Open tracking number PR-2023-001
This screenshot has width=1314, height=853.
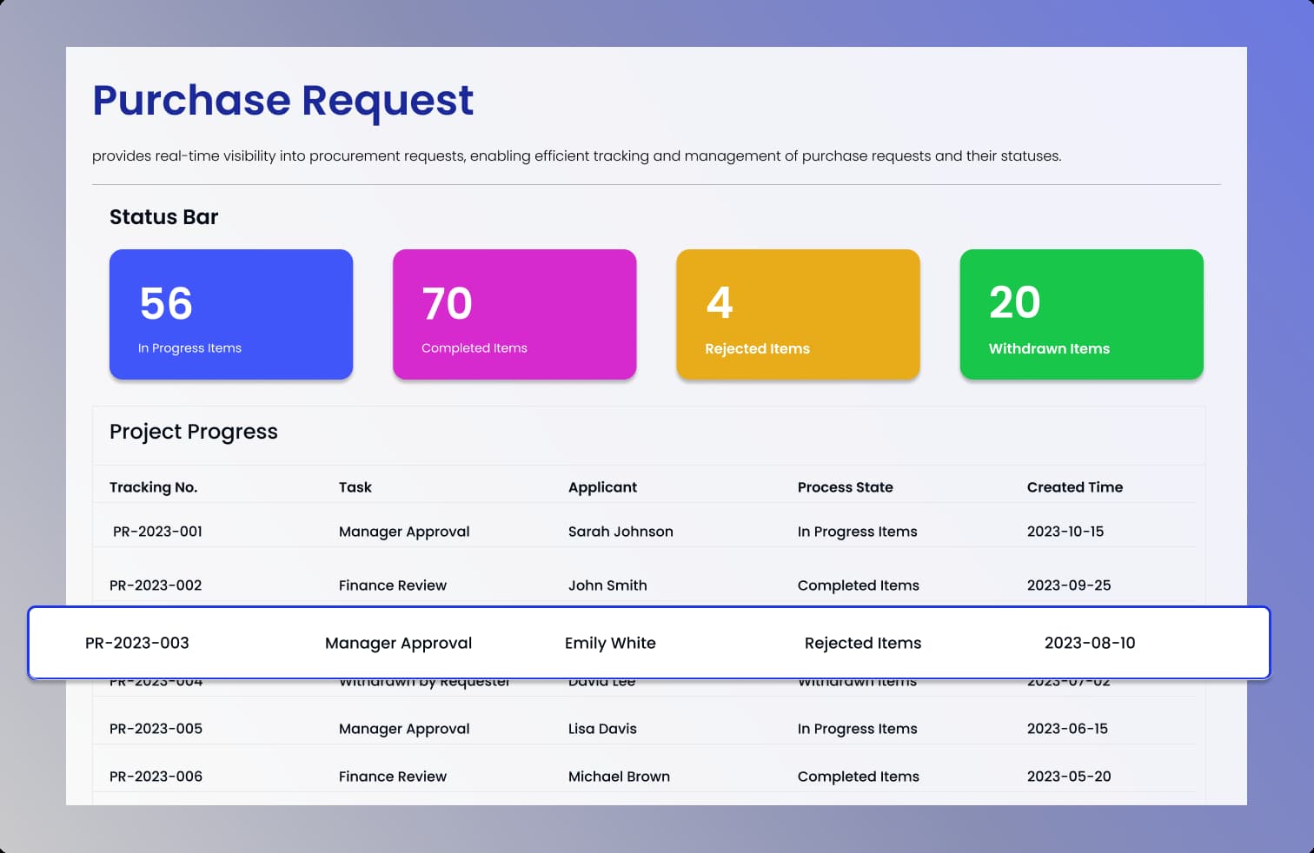(157, 532)
